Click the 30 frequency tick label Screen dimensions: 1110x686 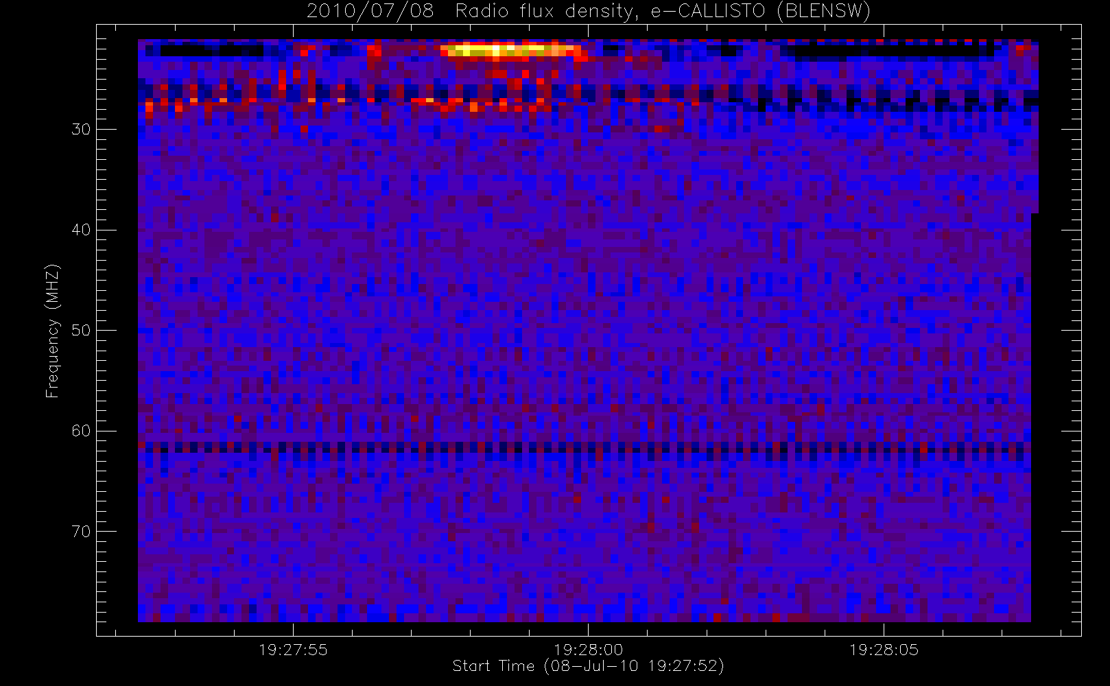coord(81,129)
